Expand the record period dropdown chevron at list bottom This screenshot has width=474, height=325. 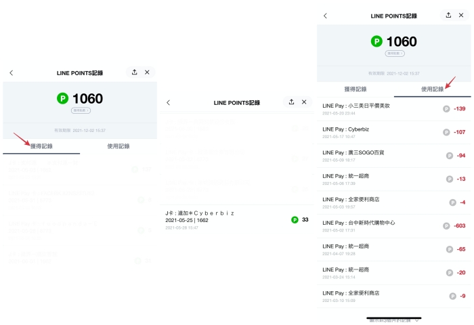(417, 320)
